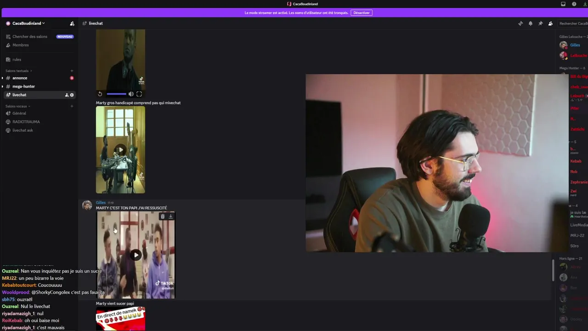Delete the attachment using the trash icon
The height and width of the screenshot is (331, 588).
tap(163, 217)
